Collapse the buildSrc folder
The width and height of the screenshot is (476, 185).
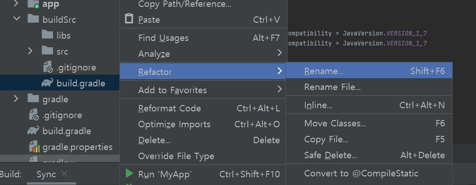click(x=16, y=19)
